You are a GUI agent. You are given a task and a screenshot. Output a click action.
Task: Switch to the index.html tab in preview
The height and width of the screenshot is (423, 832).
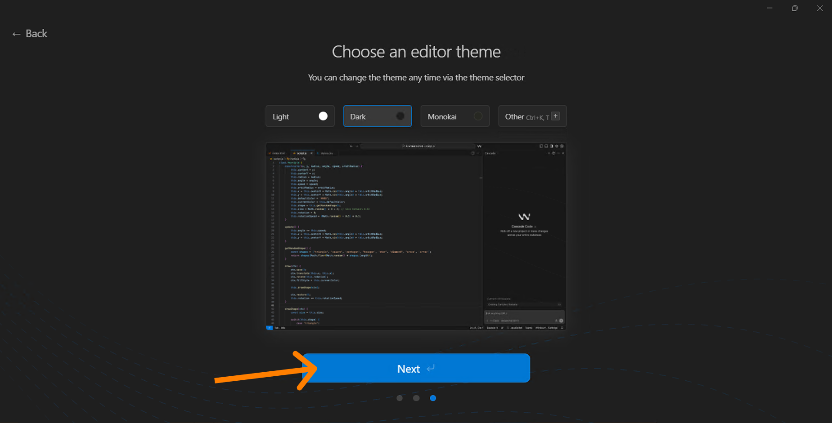[279, 153]
